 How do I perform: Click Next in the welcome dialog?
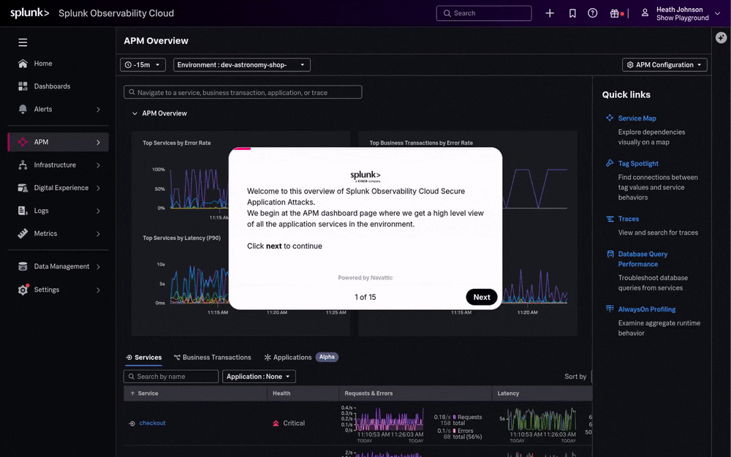coord(482,297)
